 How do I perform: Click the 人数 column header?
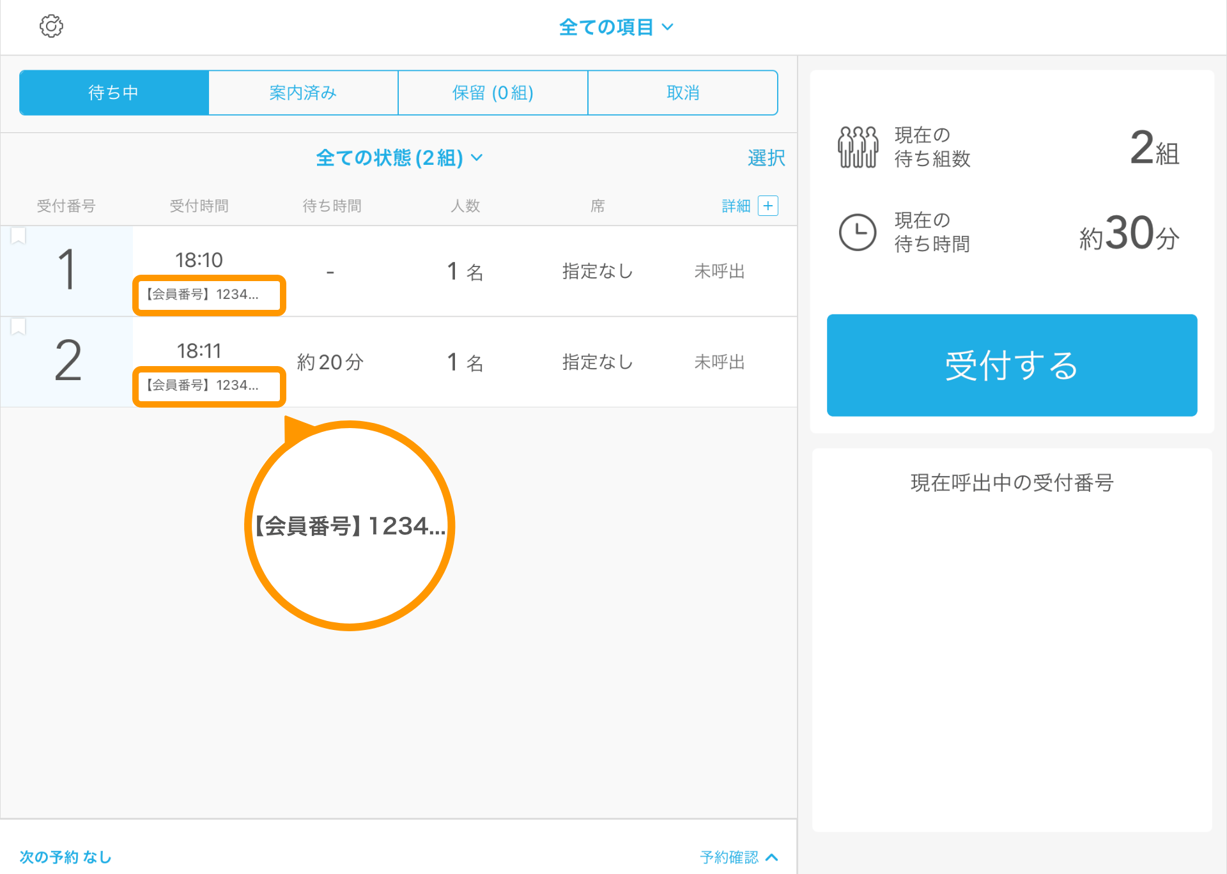pos(465,206)
